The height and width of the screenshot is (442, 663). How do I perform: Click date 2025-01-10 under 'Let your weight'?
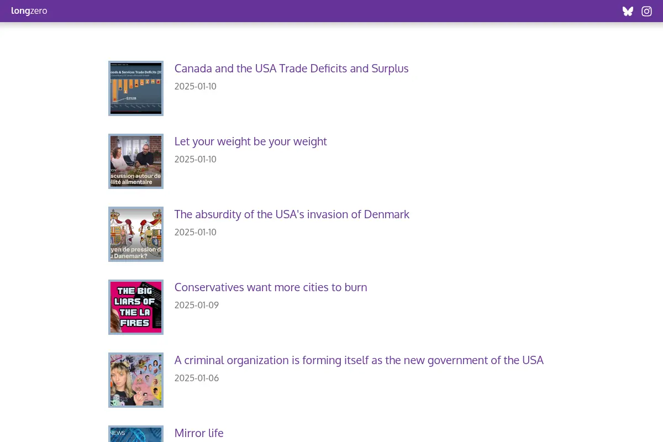click(x=196, y=159)
